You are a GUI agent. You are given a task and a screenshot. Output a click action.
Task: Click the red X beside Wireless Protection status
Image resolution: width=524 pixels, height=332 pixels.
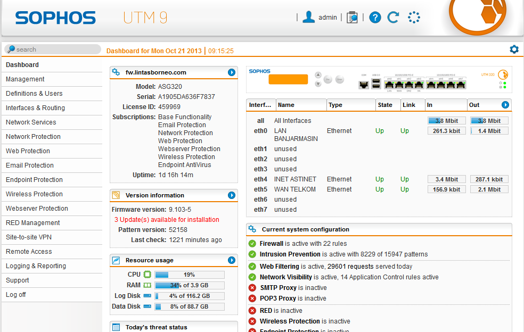pyautogui.click(x=252, y=321)
